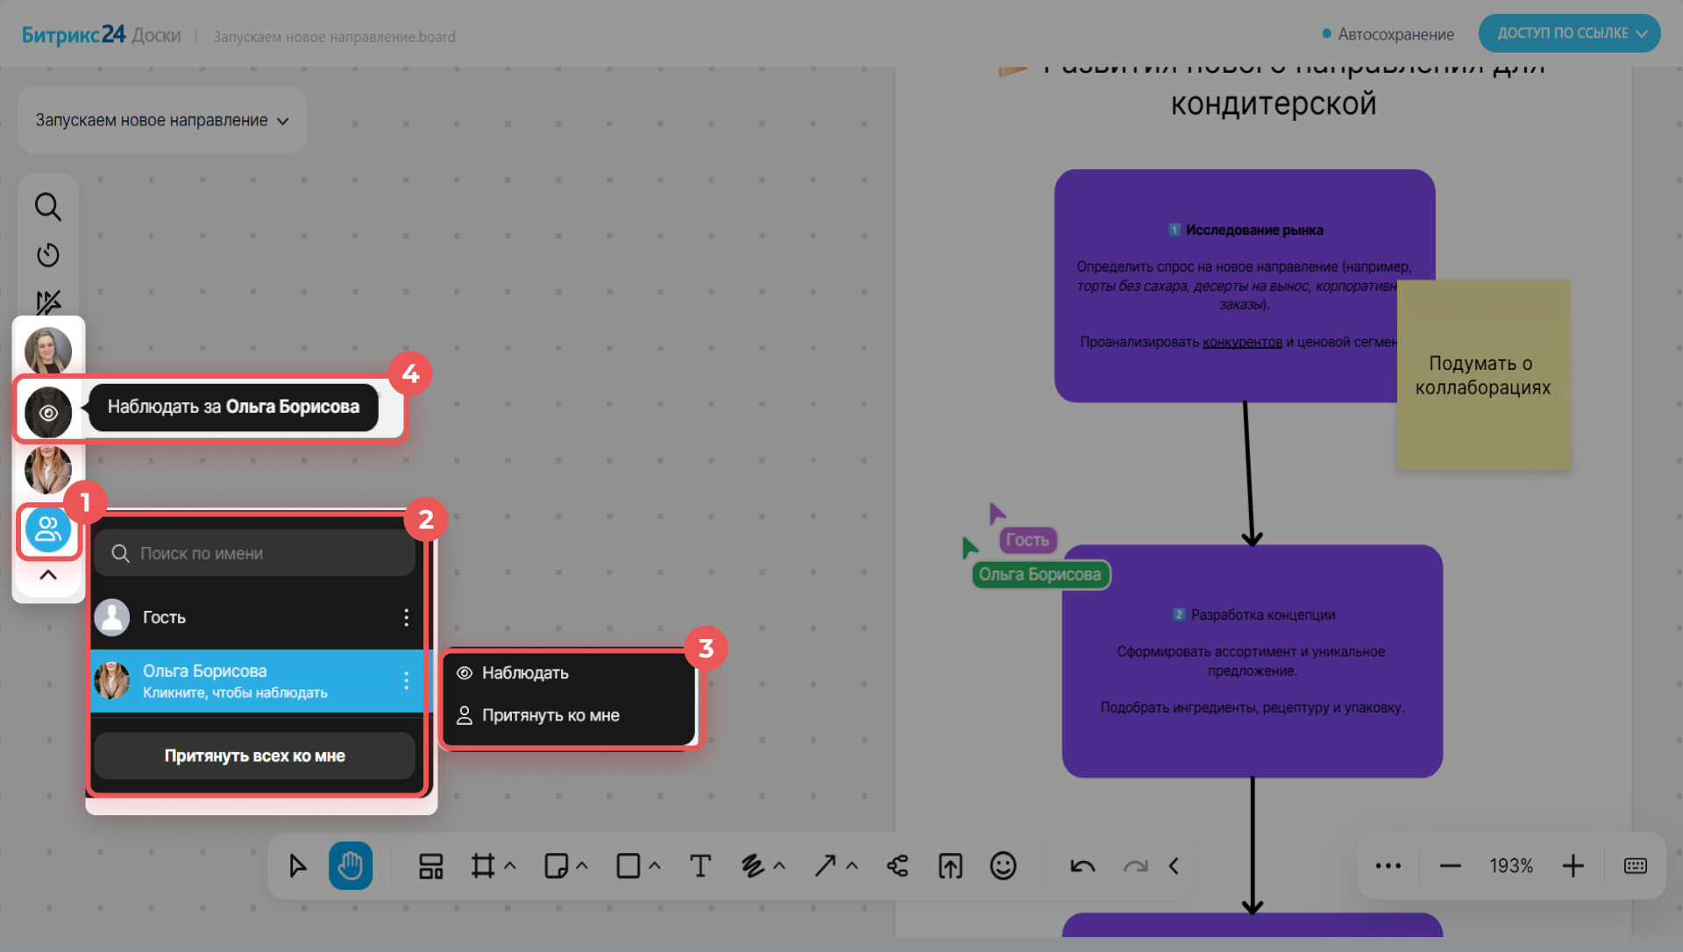This screenshot has width=1683, height=952.
Task: Click the upload file tool icon
Action: [950, 866]
